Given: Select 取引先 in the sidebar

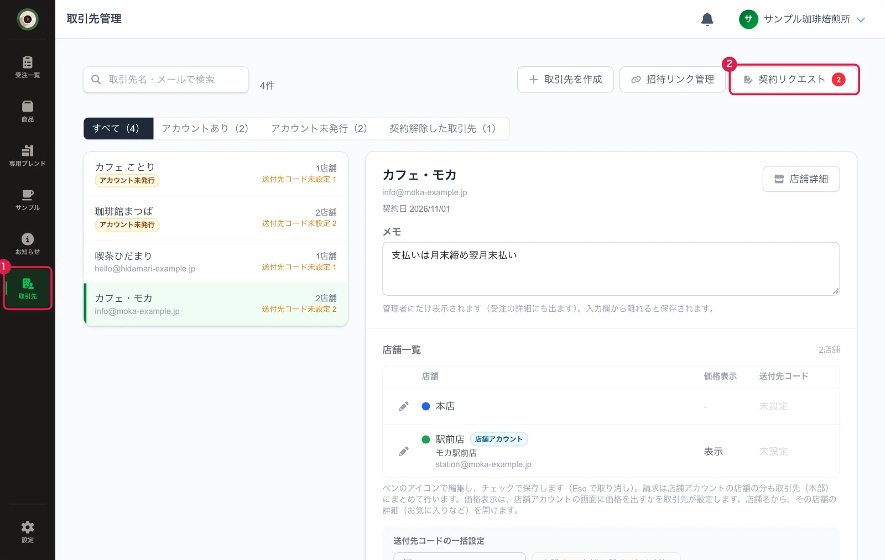Looking at the screenshot, I should pyautogui.click(x=28, y=288).
